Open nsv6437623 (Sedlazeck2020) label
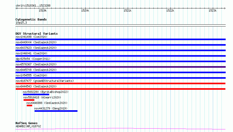Image resolution: width=233 pixels, height=132 pixels. [x=36, y=48]
